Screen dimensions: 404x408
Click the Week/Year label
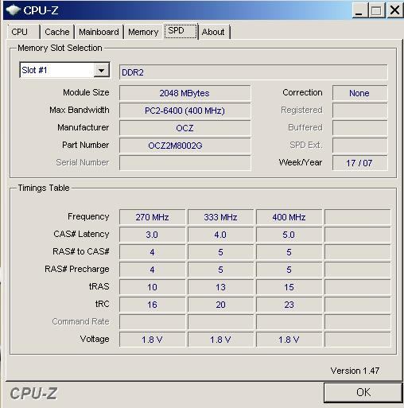click(x=301, y=162)
